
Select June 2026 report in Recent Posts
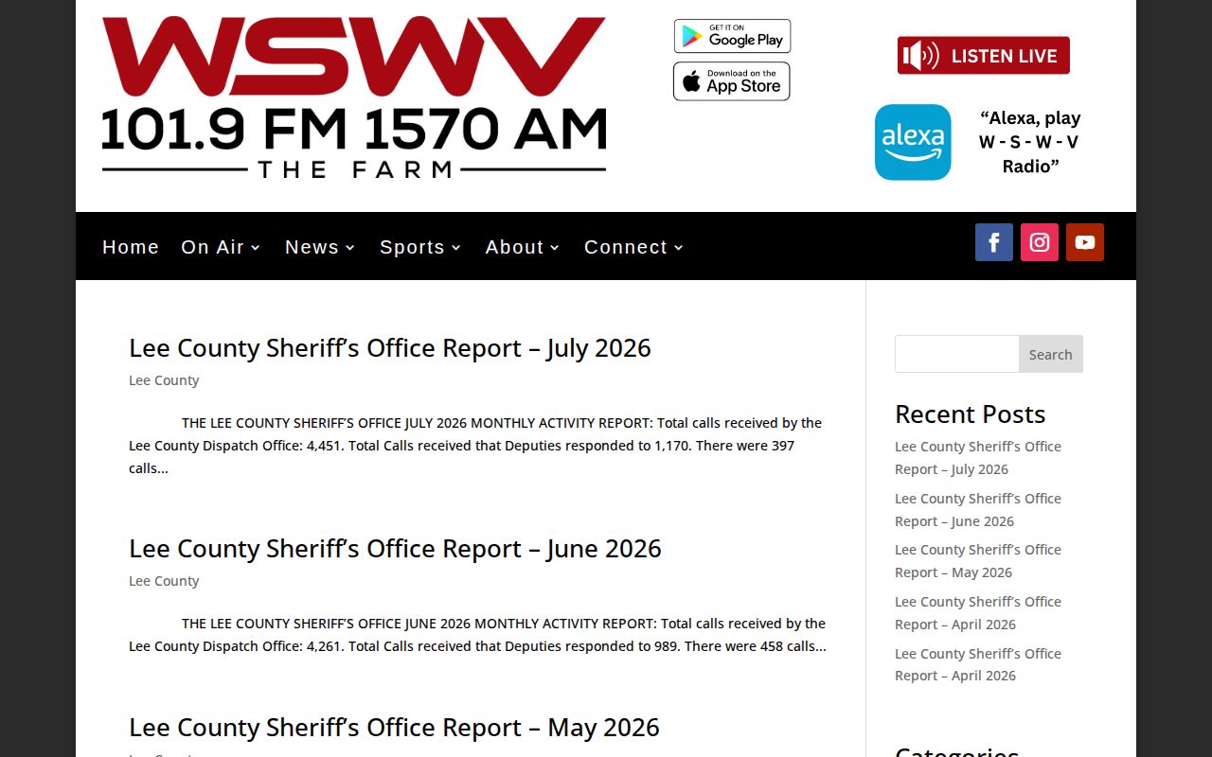(x=978, y=510)
